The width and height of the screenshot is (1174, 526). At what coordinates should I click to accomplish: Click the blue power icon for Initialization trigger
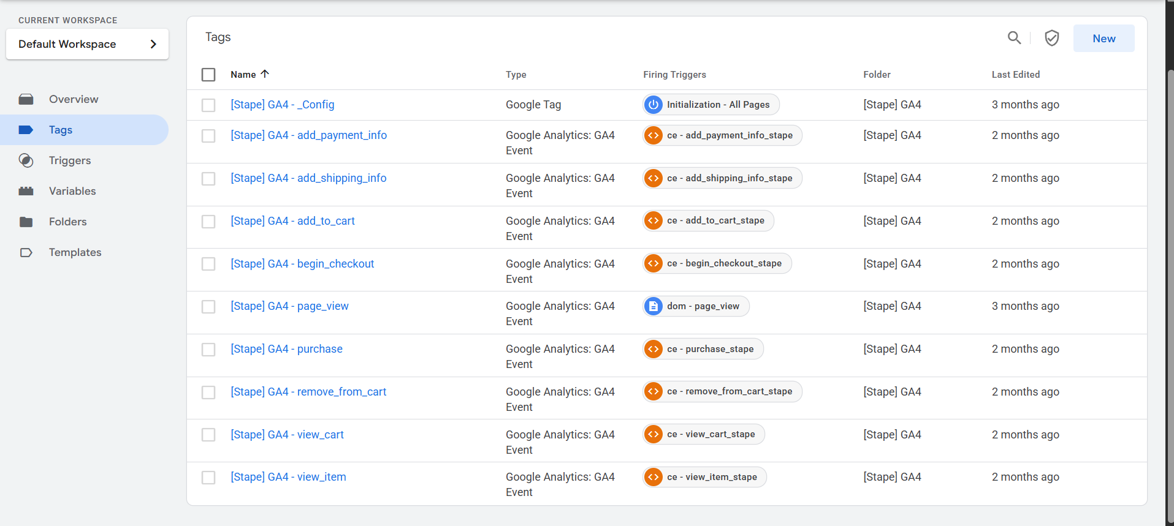654,105
